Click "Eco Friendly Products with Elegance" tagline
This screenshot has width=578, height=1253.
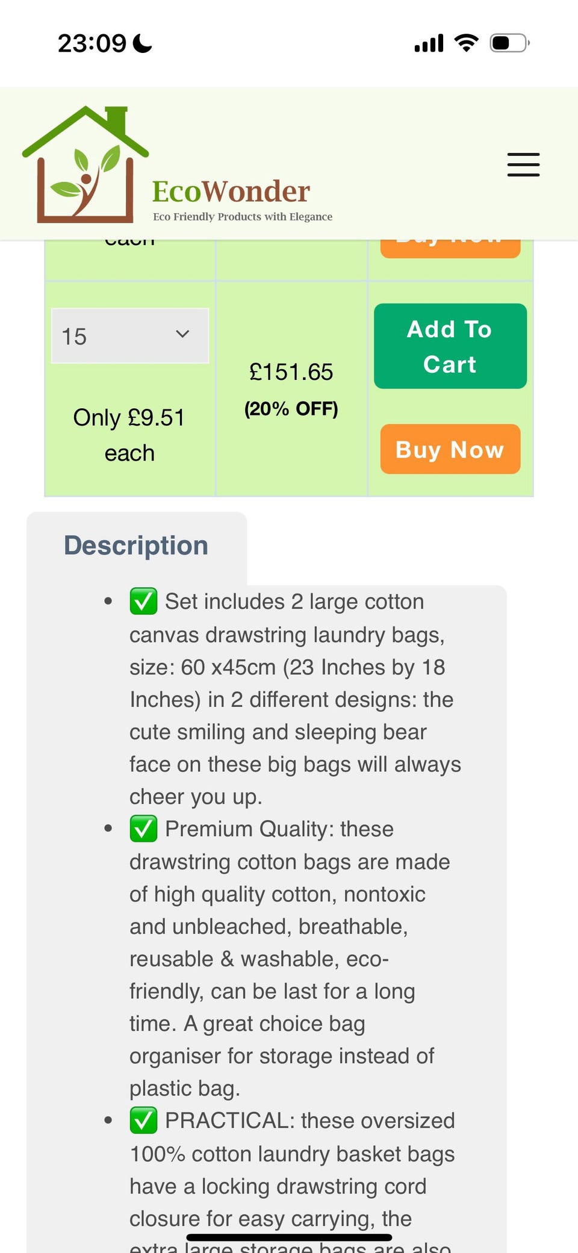(242, 217)
